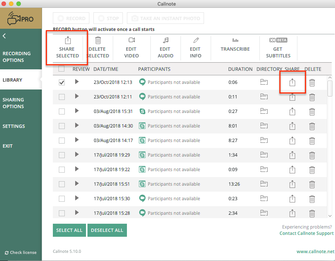Open directory folder for 23/Oct/2018 12:13 recording
This screenshot has width=335, height=261.
pyautogui.click(x=264, y=82)
